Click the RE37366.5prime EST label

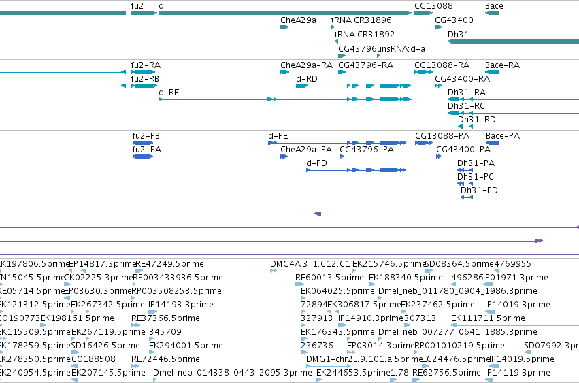point(165,318)
